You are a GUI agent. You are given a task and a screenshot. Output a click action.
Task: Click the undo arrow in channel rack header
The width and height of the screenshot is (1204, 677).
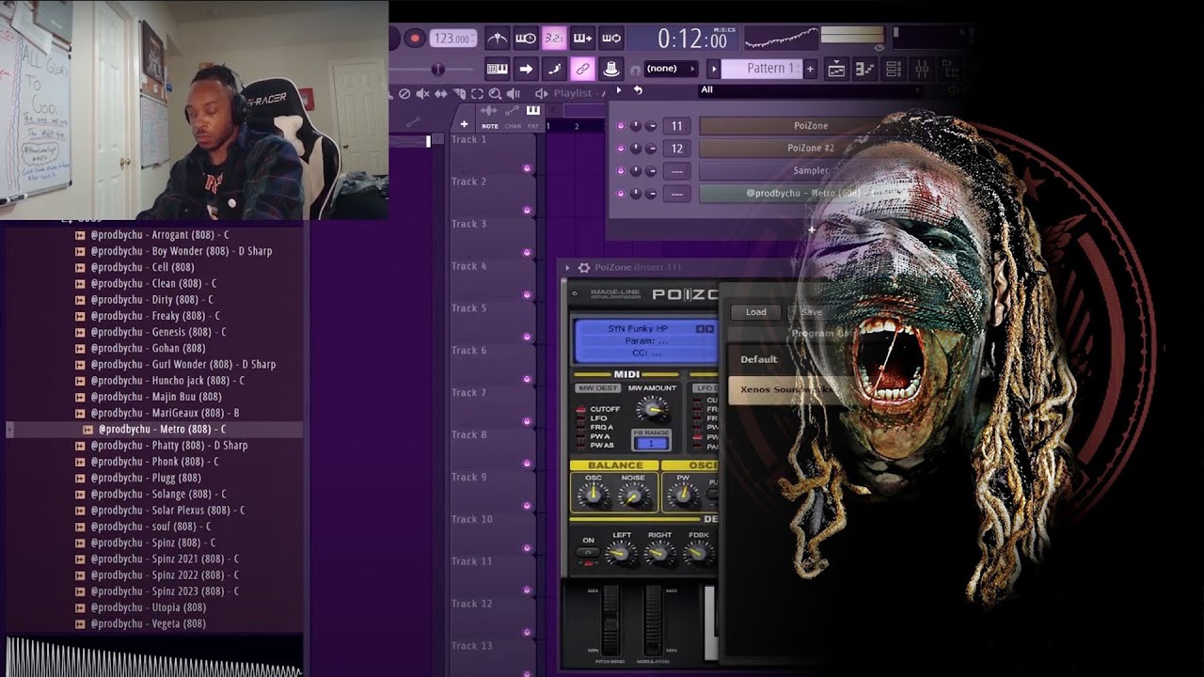pos(638,90)
